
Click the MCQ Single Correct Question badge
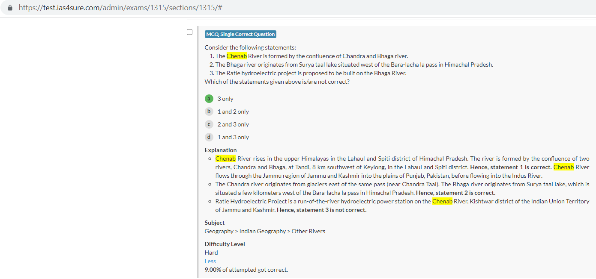pos(240,34)
